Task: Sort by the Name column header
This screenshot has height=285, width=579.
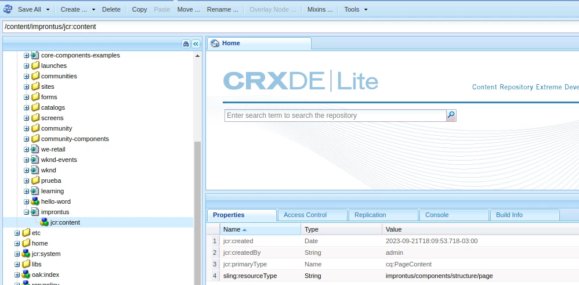Action: (x=260, y=229)
